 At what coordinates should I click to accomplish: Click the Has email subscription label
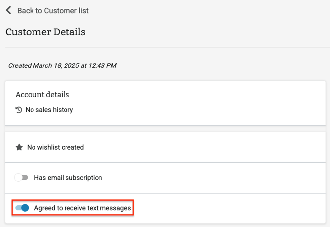[x=68, y=177]
